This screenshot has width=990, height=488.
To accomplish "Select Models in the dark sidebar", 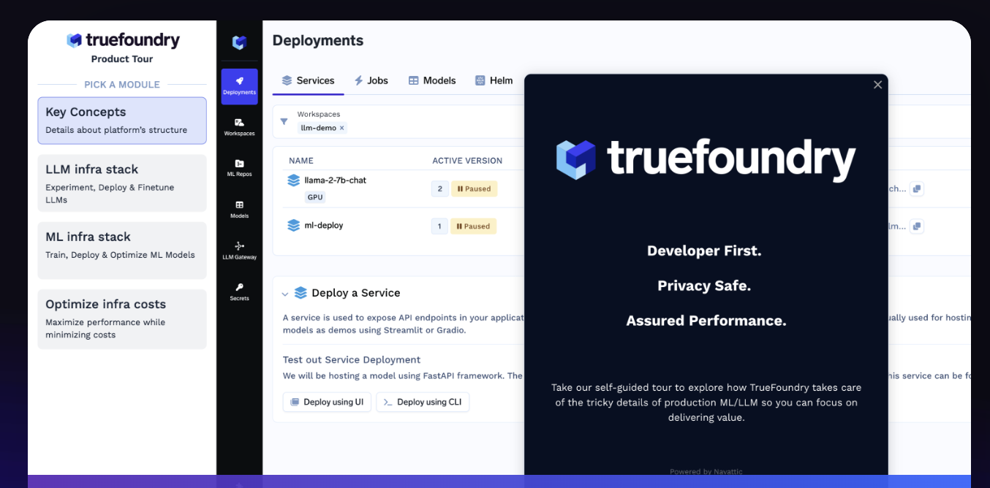I will pos(239,210).
